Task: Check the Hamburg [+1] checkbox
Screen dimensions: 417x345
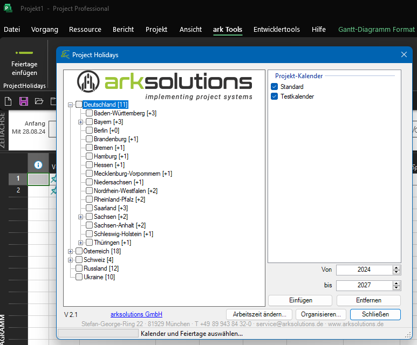Action: pyautogui.click(x=90, y=156)
